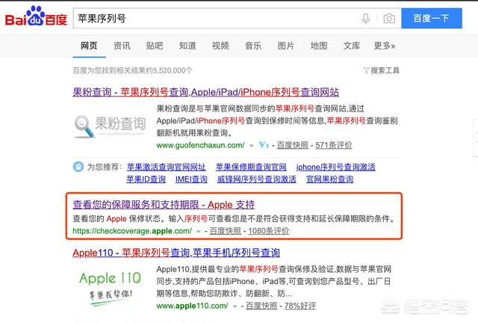This screenshot has height=323, width=478.
Task: Visit https://checkcoverage.apple.com/ URL
Action: tap(132, 231)
